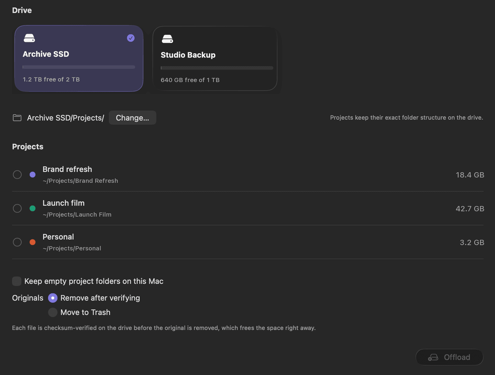Image resolution: width=495 pixels, height=375 pixels.
Task: Click the Launch film project name
Action: [64, 203]
